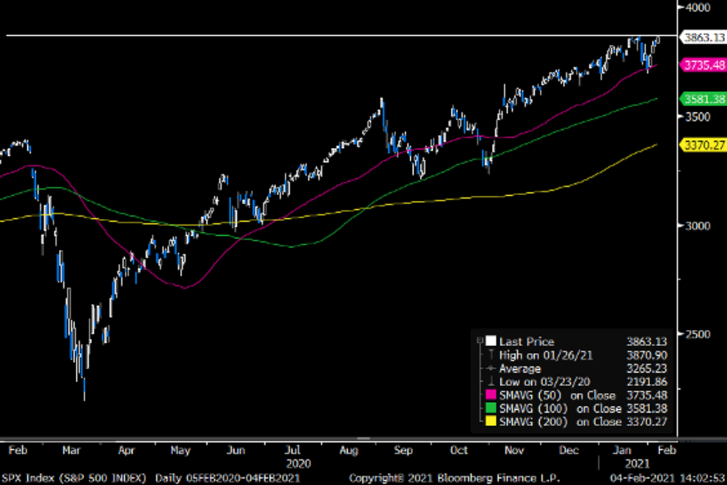The width and height of the screenshot is (727, 485).
Task: Click the green SMAVG (100) legend swatch
Action: [x=491, y=409]
